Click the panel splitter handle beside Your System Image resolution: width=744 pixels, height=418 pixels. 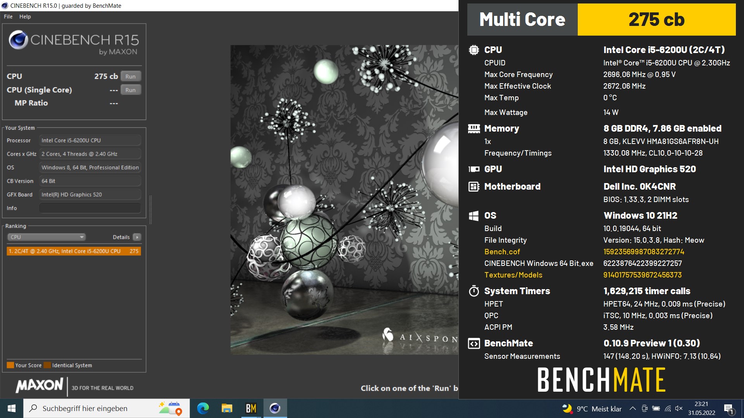click(x=150, y=209)
